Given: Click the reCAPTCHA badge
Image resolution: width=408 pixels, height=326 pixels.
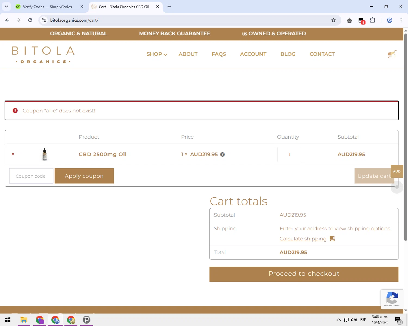Looking at the screenshot, I should pyautogui.click(x=392, y=299).
